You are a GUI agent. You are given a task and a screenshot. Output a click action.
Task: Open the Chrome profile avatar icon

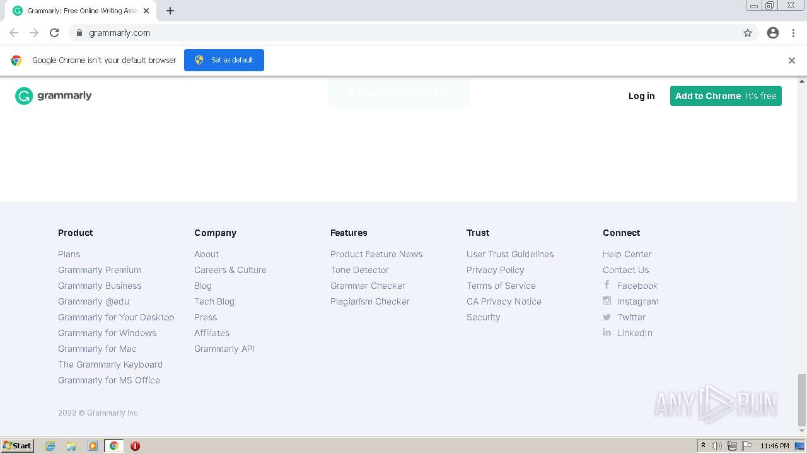[x=773, y=33]
